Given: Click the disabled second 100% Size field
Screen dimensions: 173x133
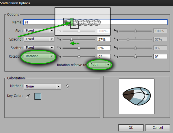Looking at the screenshot, I should click(x=160, y=31).
